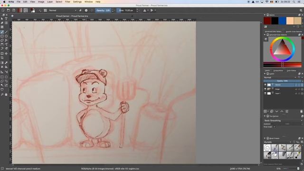This screenshot has width=304, height=171.
Task: Select the Transform tool
Action: [x=2, y=54]
